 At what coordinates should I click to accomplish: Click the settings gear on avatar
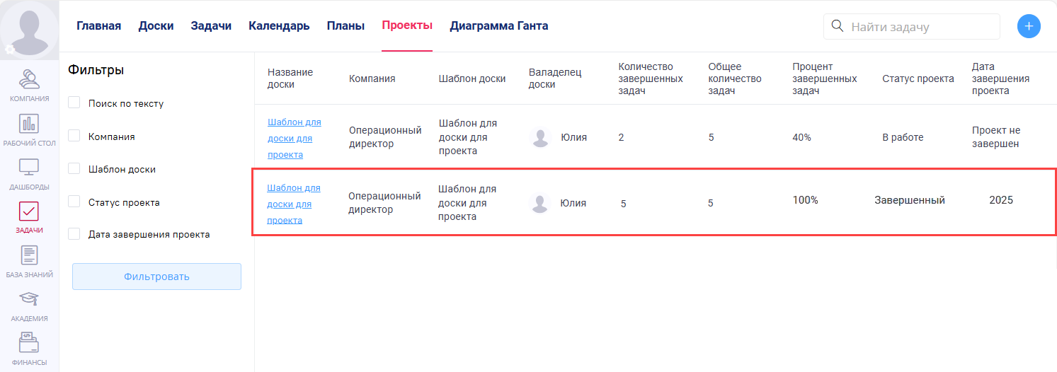[10, 50]
